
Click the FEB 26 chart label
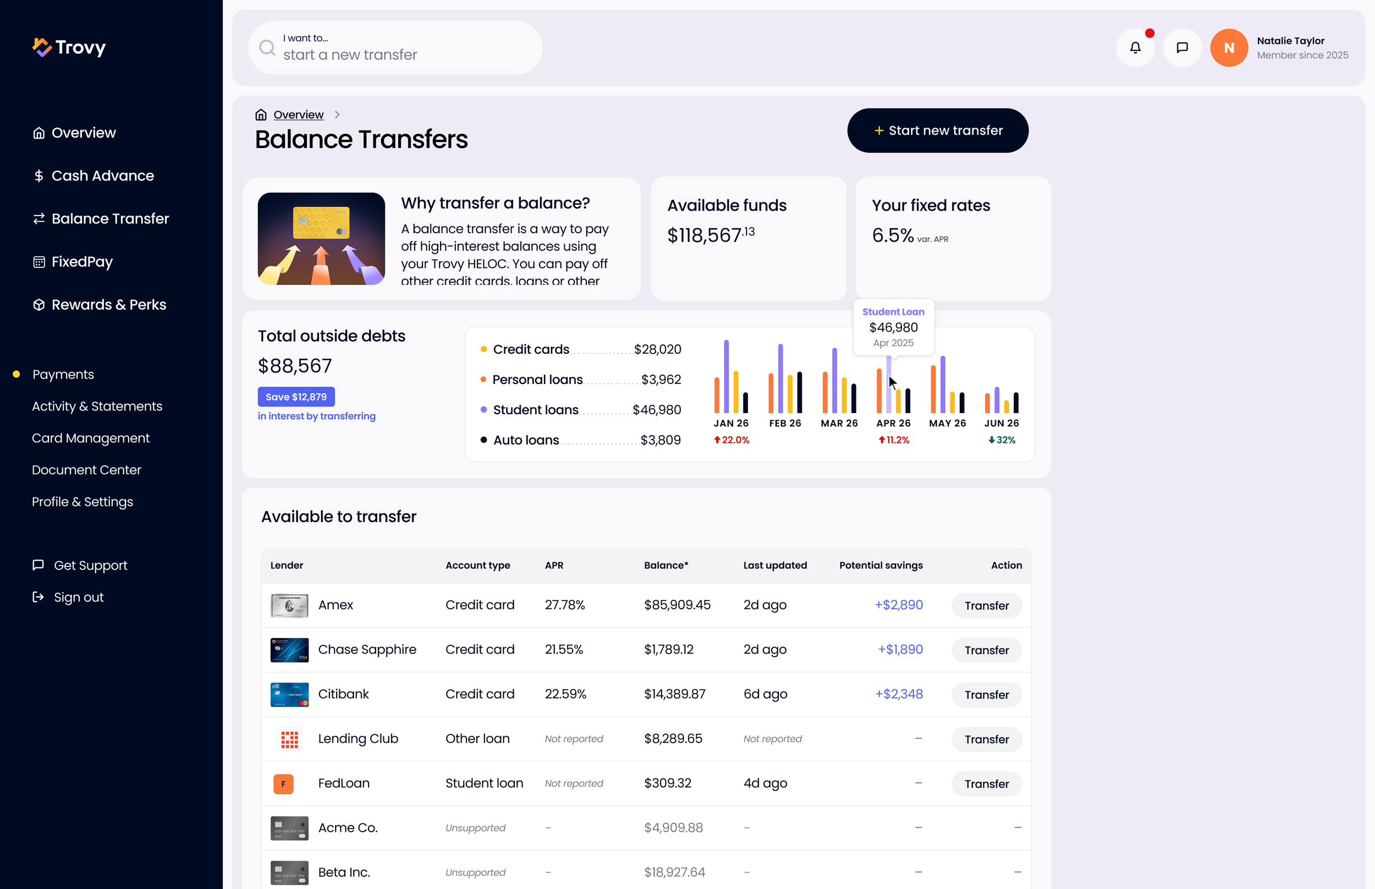[785, 423]
